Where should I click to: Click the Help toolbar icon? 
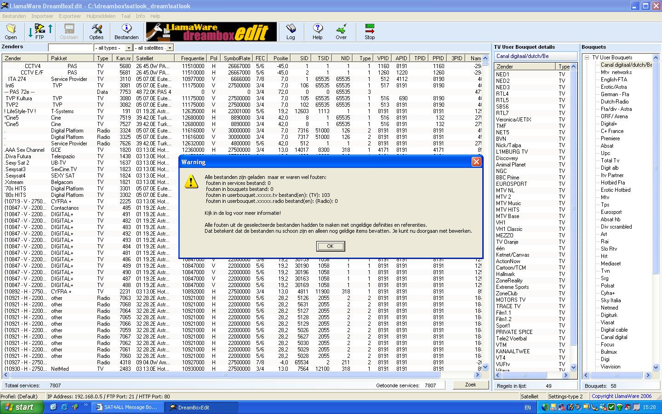pos(318,32)
